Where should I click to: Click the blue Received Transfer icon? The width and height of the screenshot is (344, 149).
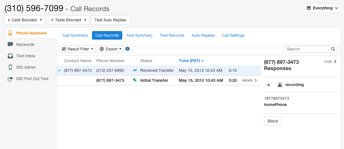click(x=135, y=70)
